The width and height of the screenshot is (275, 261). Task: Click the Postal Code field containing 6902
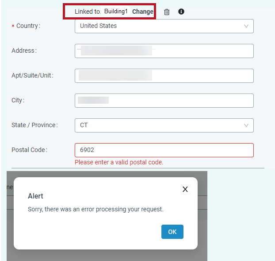tap(164, 150)
